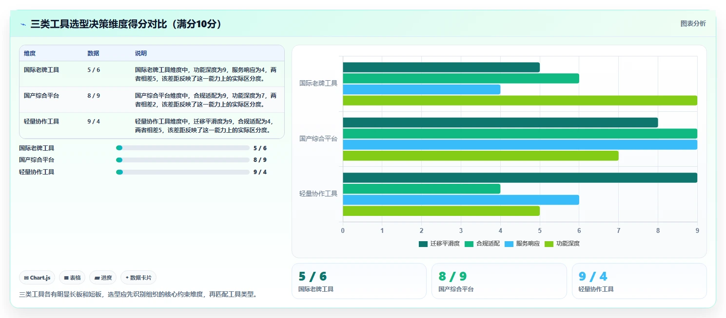This screenshot has height=318, width=726.
Task: Select the 数据卡片 tag chip
Action: pos(138,278)
